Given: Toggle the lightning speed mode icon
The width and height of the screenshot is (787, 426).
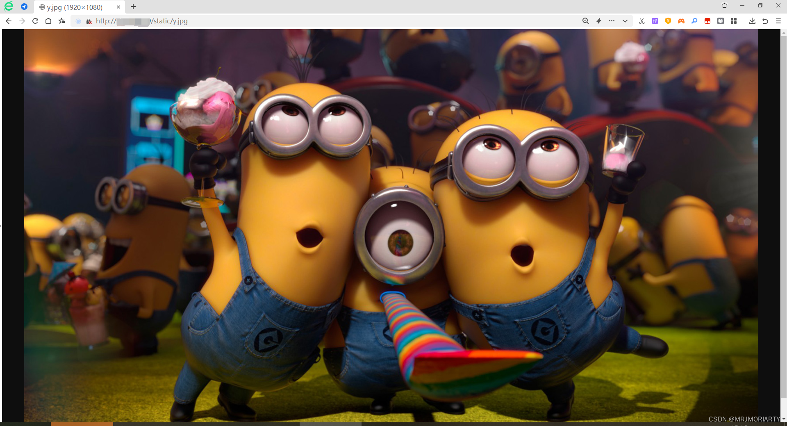Looking at the screenshot, I should pyautogui.click(x=599, y=21).
